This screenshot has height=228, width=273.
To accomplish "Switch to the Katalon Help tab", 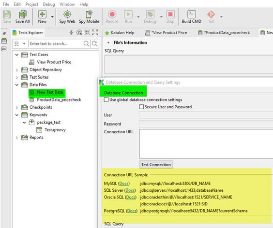I will [x=120, y=33].
